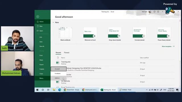Collapse the New section chevron

tap(53, 22)
